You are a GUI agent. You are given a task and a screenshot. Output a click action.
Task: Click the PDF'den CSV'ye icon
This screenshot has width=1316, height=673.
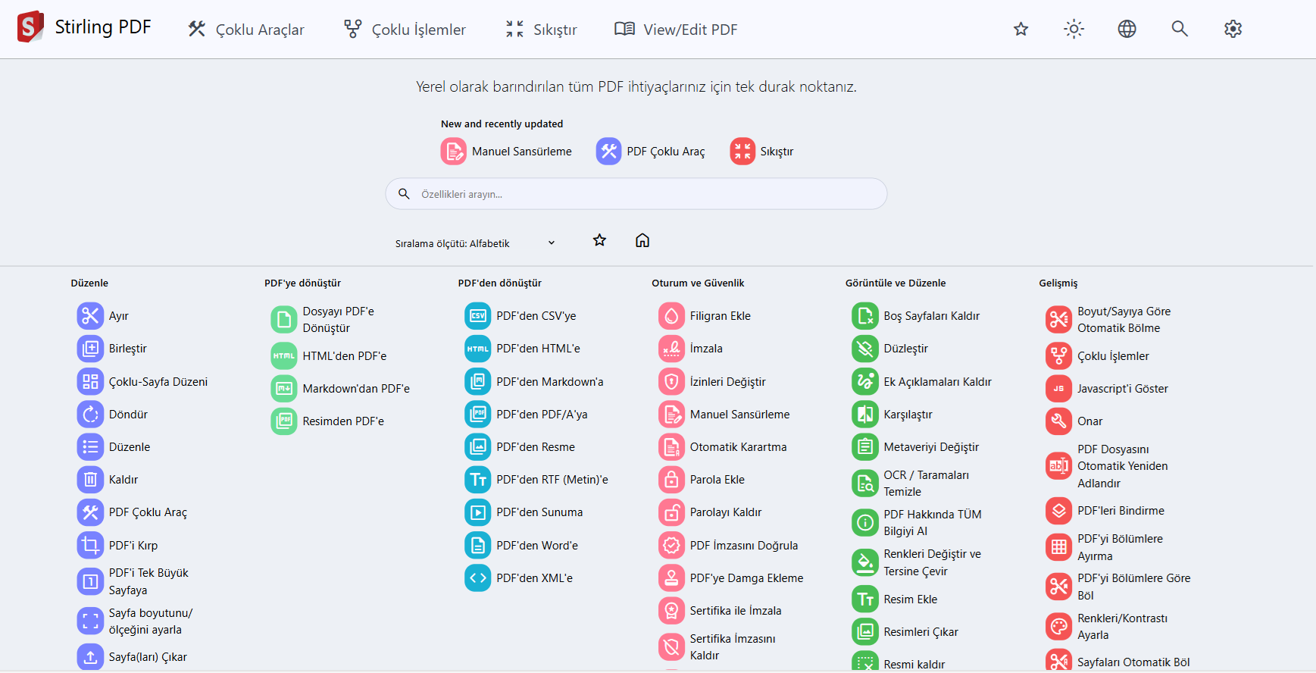478,316
